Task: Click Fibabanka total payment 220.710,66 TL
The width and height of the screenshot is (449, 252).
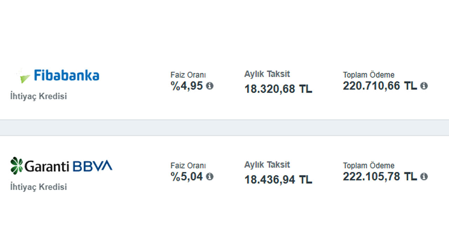Action: [x=380, y=86]
